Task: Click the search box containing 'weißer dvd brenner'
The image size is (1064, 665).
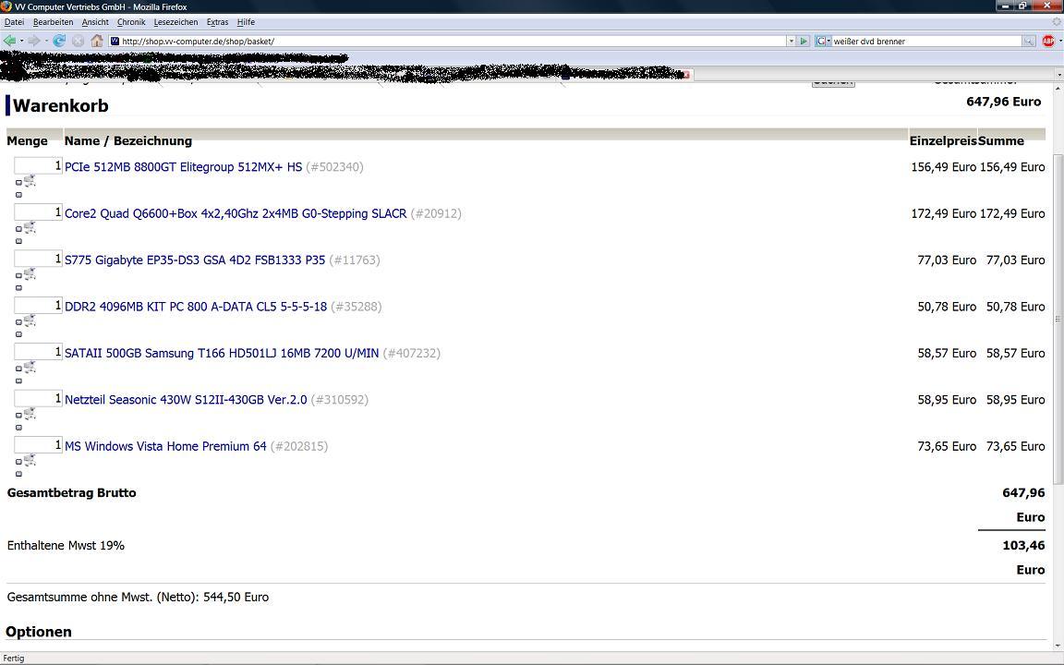Action: click(926, 42)
